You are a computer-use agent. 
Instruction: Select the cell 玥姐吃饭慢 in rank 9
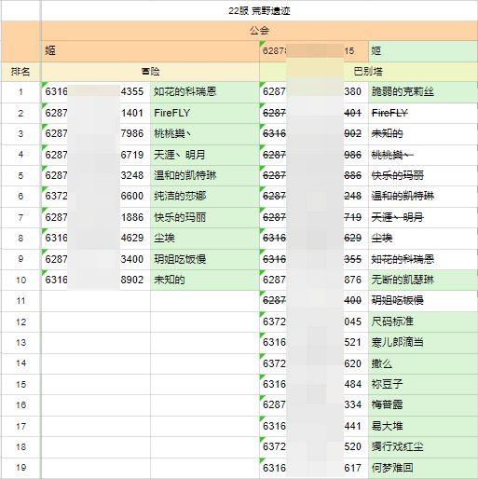205,259
